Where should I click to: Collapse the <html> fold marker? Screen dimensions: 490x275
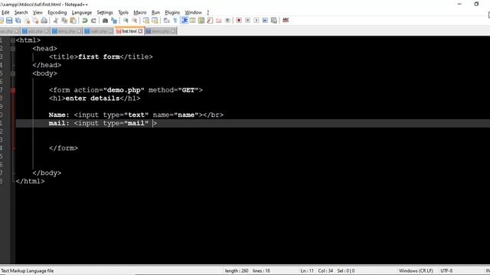point(13,40)
